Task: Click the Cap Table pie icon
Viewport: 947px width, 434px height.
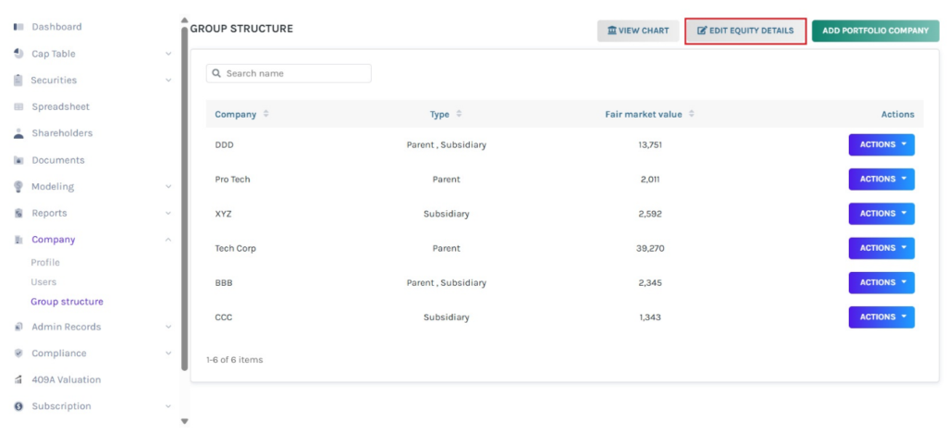Action: coord(18,54)
